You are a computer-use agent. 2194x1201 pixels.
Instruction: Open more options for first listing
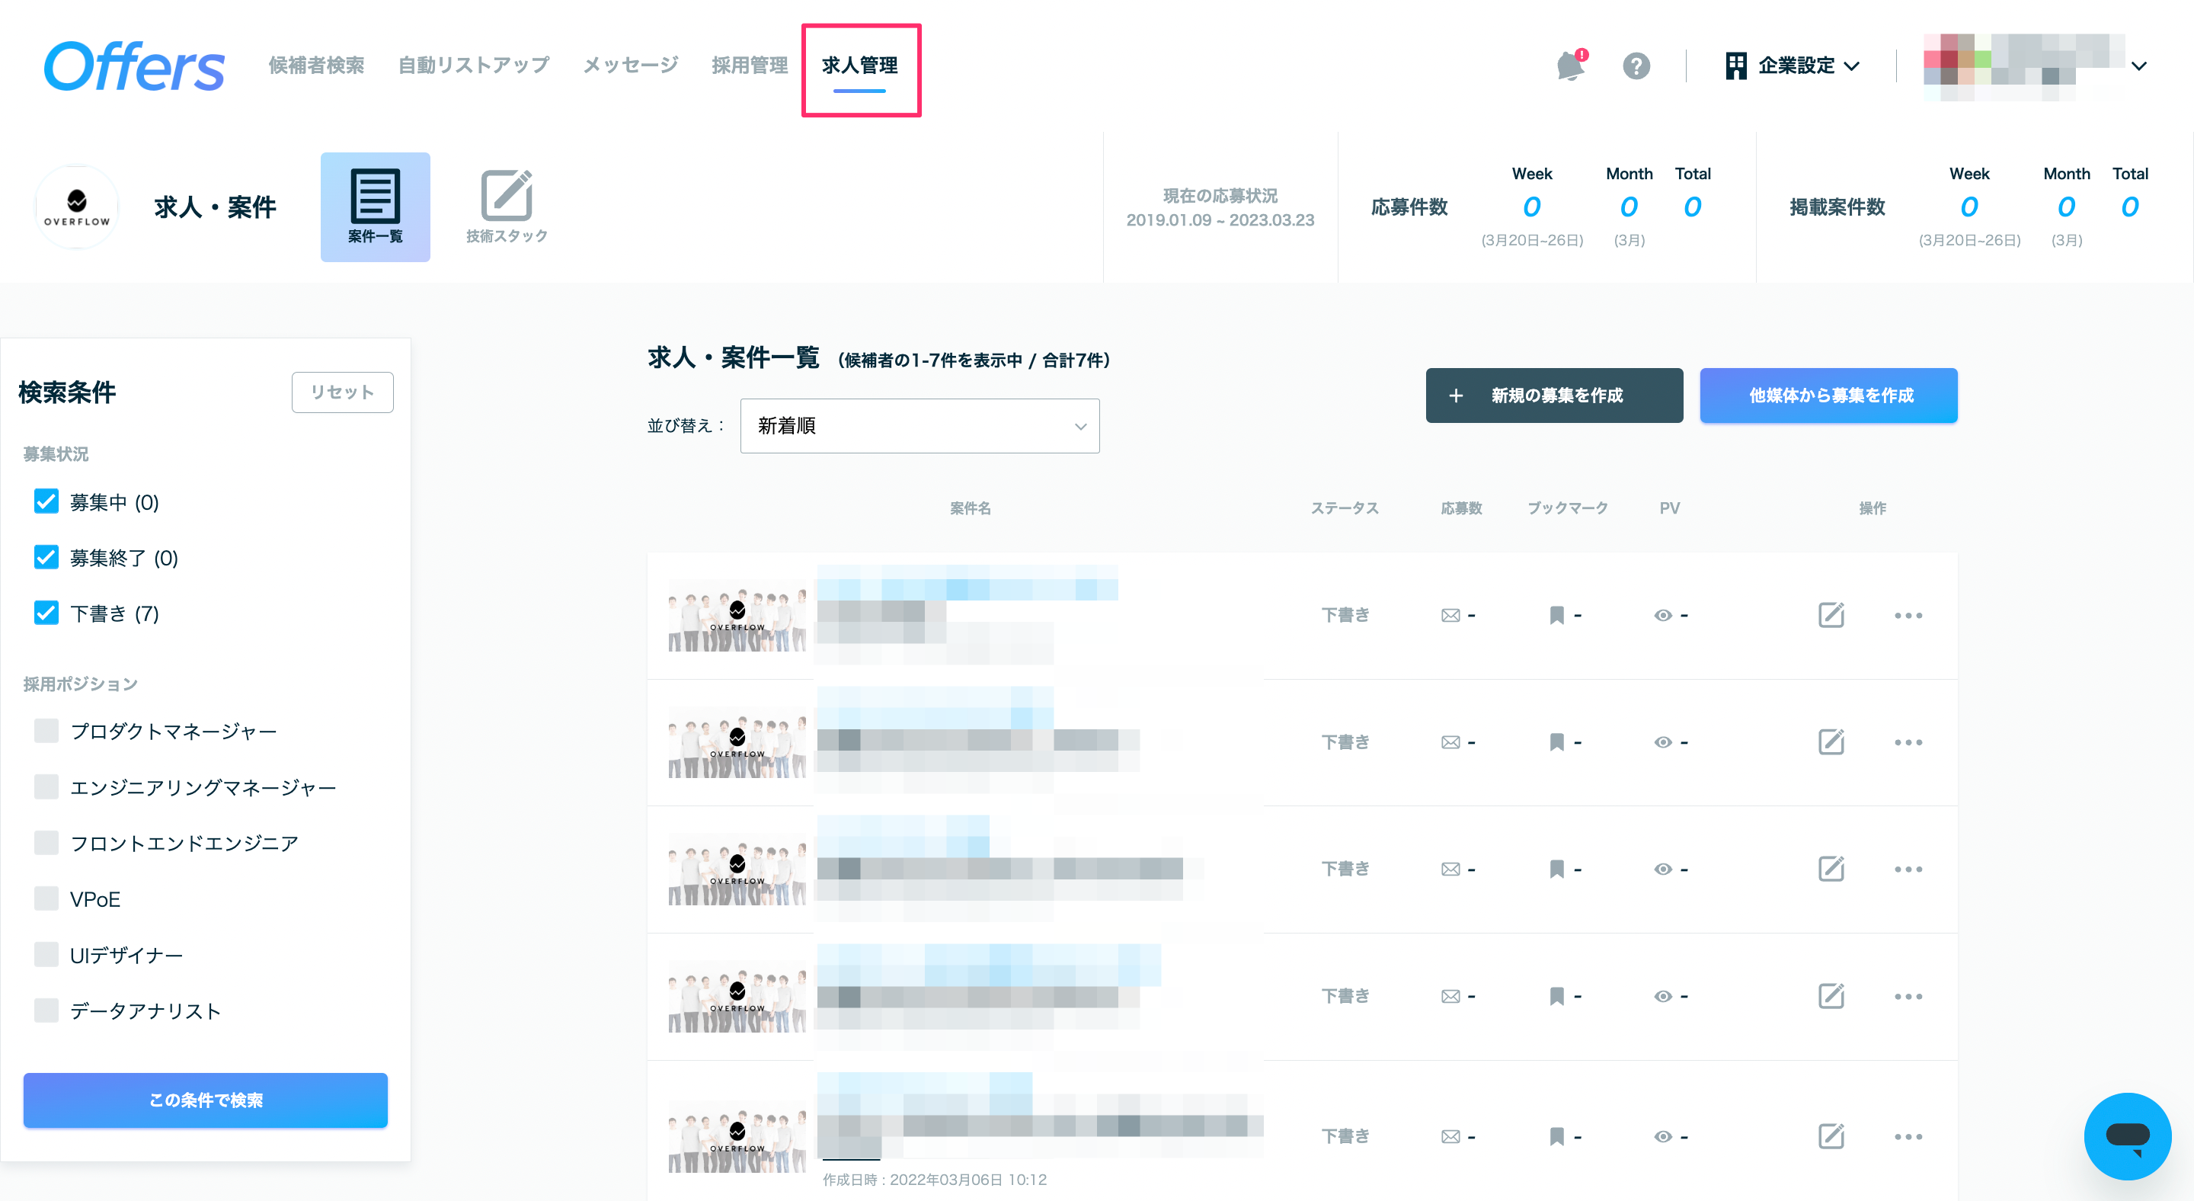click(1908, 615)
